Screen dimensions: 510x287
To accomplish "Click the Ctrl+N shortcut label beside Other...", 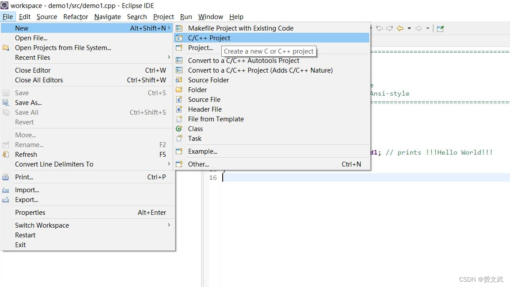I will (x=351, y=164).
